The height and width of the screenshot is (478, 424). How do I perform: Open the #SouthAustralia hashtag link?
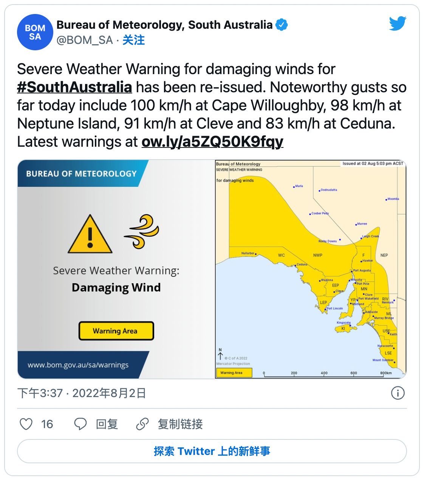point(74,87)
